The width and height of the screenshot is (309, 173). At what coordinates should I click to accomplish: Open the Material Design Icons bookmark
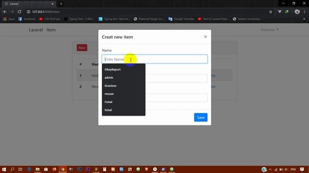coord(149,19)
